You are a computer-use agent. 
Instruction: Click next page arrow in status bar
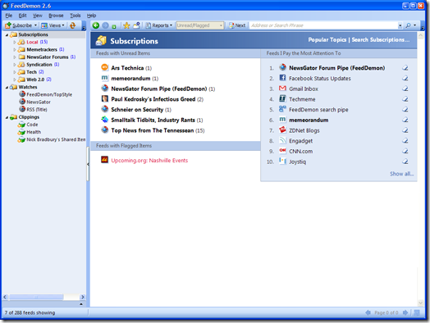click(405, 312)
